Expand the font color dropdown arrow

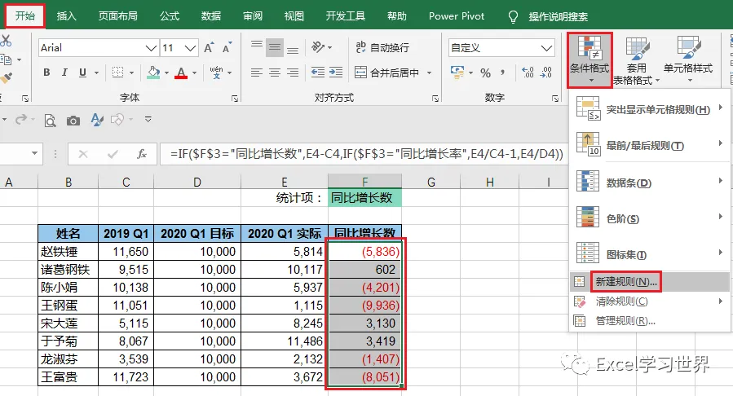[195, 73]
